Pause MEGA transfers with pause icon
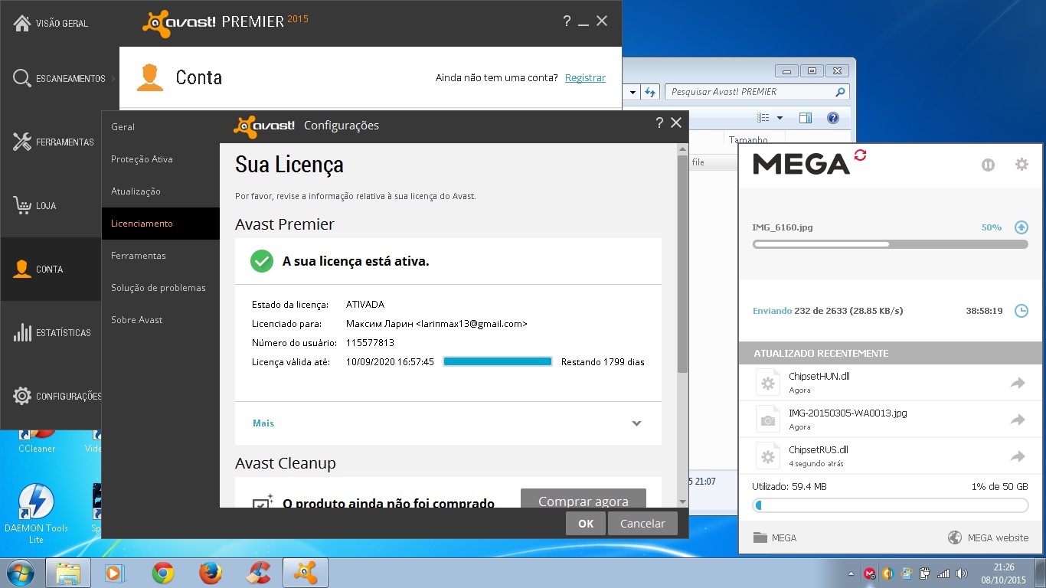The width and height of the screenshot is (1046, 588). [x=989, y=164]
